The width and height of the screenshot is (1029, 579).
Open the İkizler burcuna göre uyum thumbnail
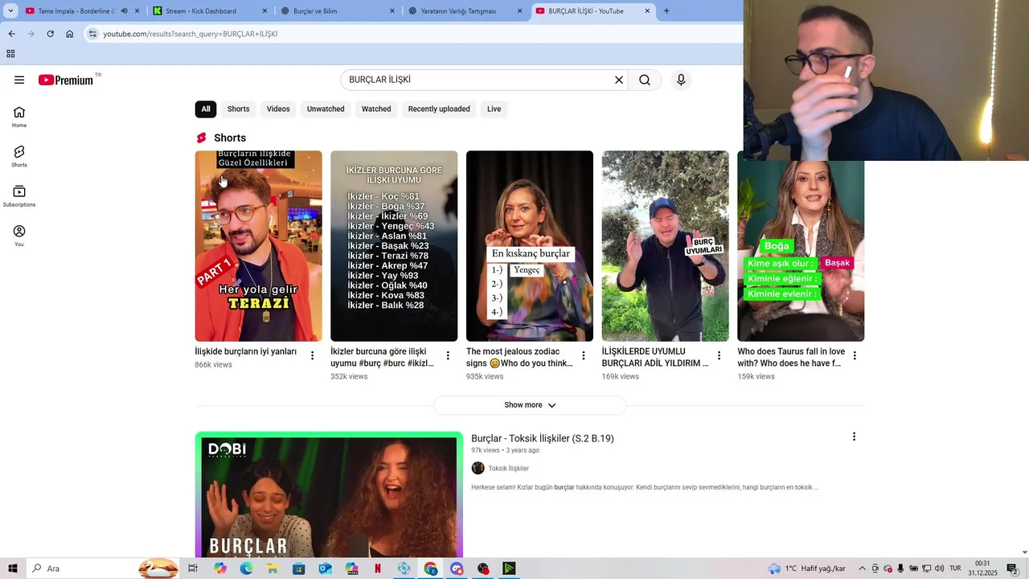click(394, 246)
